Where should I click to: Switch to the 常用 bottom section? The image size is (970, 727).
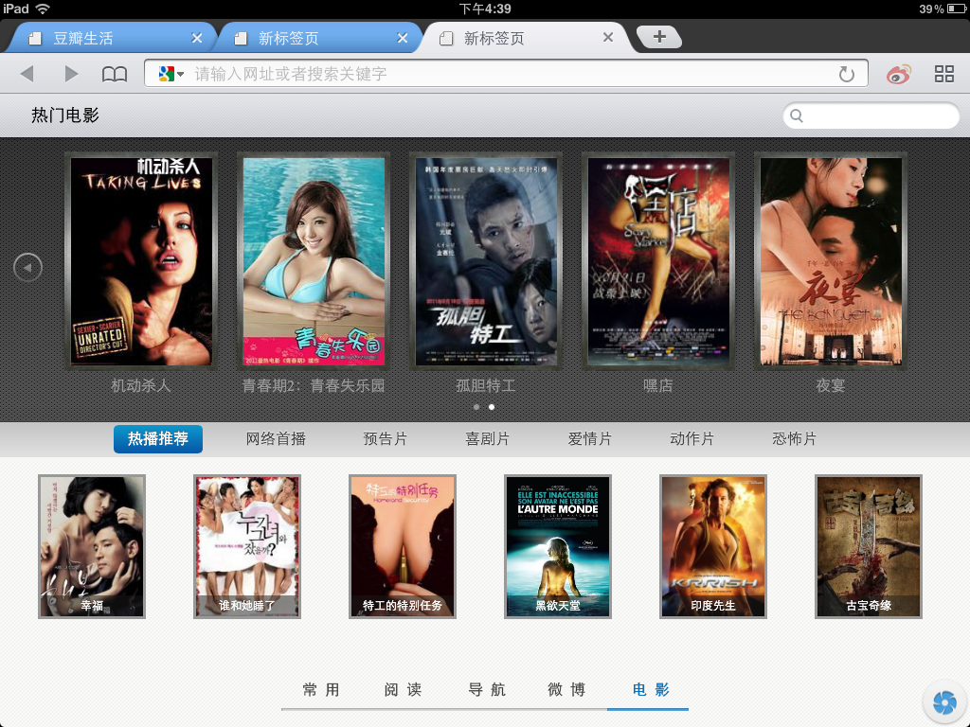point(322,690)
